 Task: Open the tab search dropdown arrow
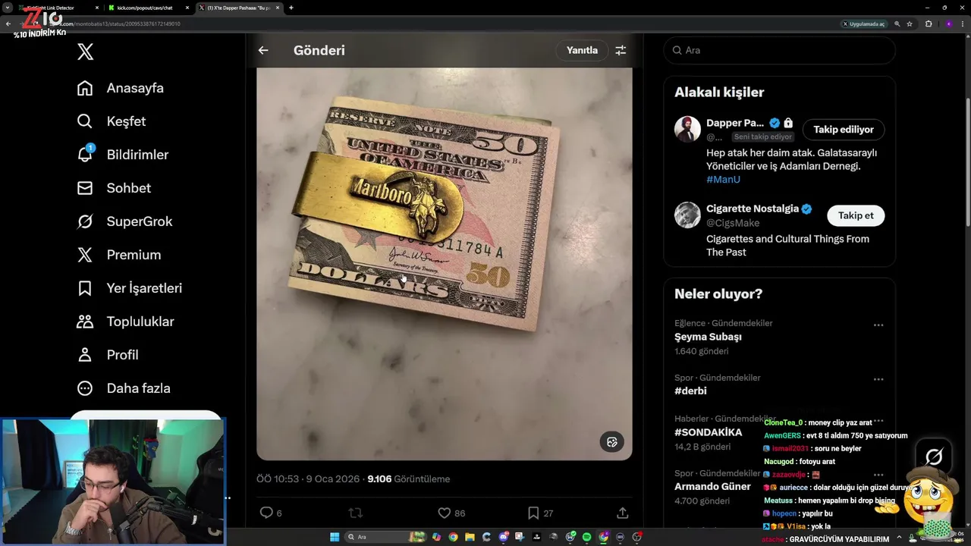coord(7,8)
